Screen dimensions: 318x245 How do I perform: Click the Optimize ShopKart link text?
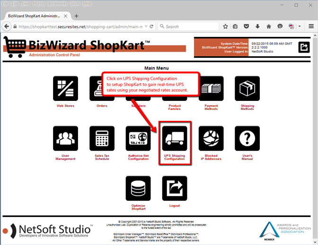(x=138, y=207)
